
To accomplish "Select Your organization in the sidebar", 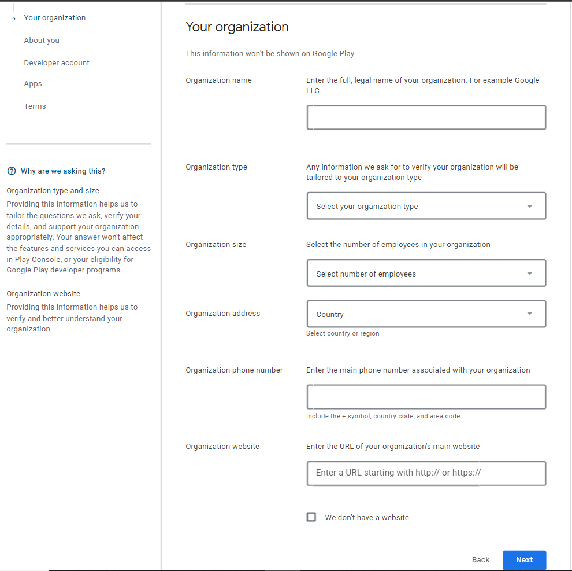I will (x=55, y=18).
